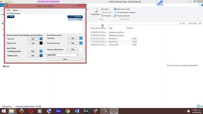Viewport: 203px width, 114px height.
Task: Sort by Fecha de modificación column
Action: coord(99,28)
